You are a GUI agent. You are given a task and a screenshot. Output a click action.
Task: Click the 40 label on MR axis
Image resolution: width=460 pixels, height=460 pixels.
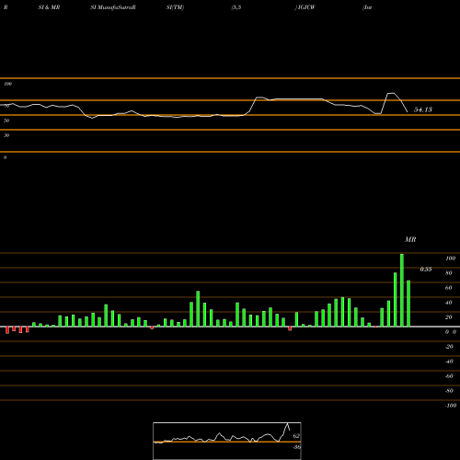point(449,303)
